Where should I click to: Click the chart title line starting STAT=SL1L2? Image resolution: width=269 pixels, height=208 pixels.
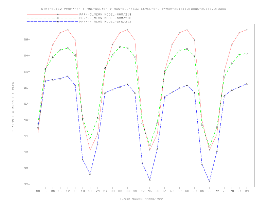coord(133,9)
